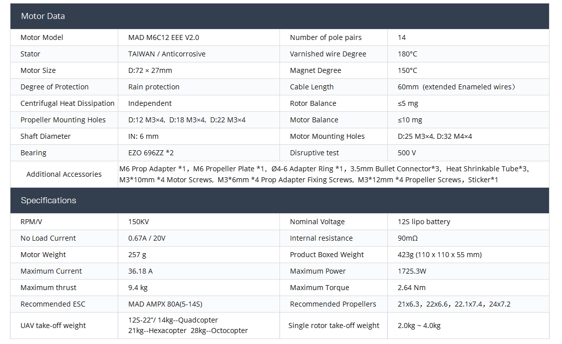Click the Internal resistance 90mΩ value
562x344 pixels.
point(408,238)
